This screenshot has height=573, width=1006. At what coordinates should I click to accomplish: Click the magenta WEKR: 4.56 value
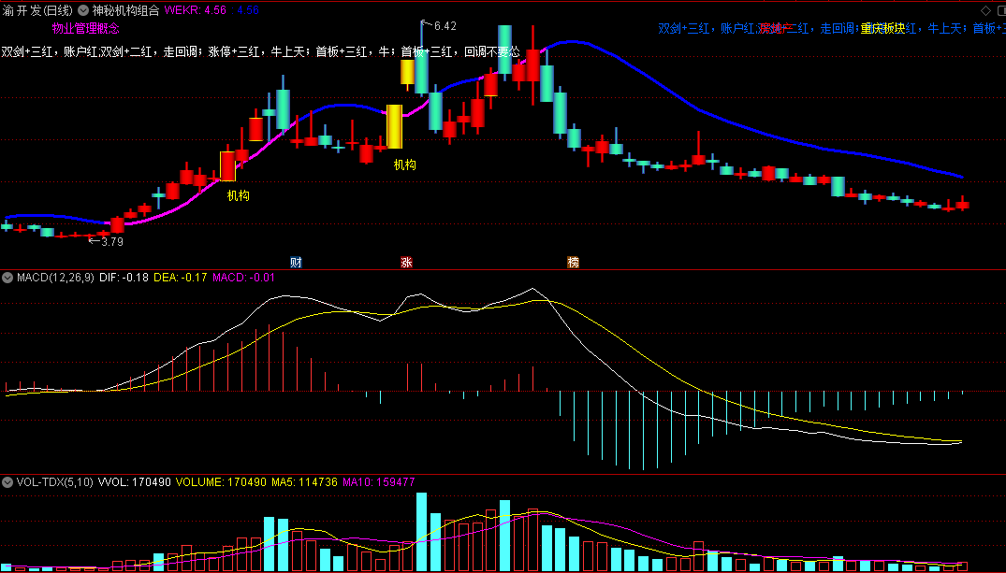(196, 10)
